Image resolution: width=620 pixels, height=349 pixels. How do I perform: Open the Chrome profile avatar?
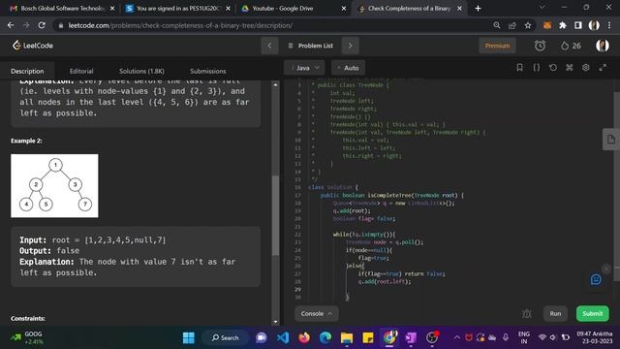tap(594, 25)
